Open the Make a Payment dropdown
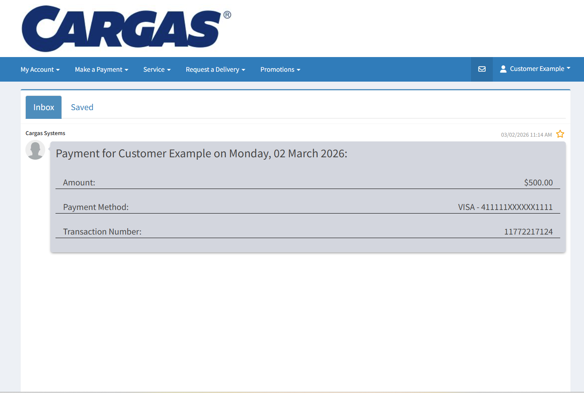Viewport: 584px width, 393px height. point(101,70)
